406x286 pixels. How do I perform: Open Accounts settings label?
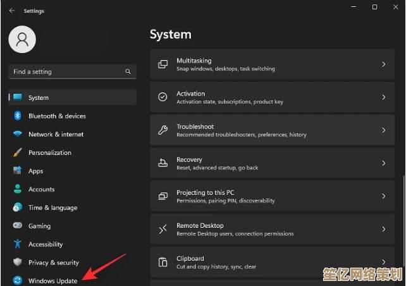click(42, 189)
